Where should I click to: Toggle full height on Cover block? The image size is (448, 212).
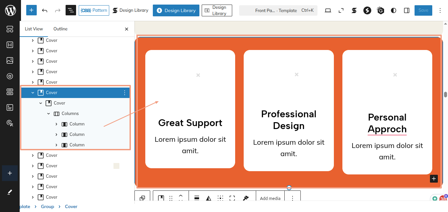232,198
